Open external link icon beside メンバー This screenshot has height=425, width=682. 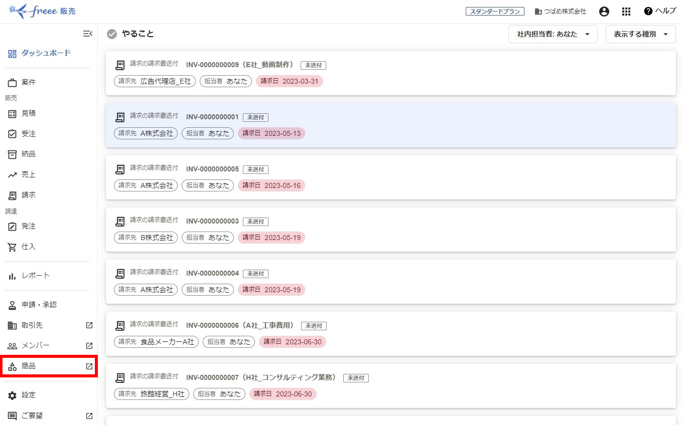[x=89, y=346]
